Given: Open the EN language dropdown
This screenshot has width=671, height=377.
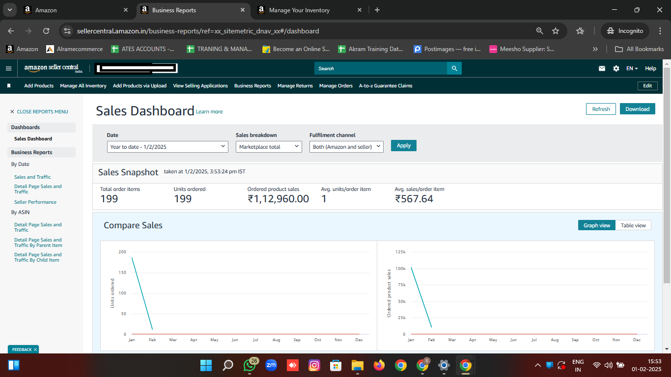Looking at the screenshot, I should (x=632, y=69).
